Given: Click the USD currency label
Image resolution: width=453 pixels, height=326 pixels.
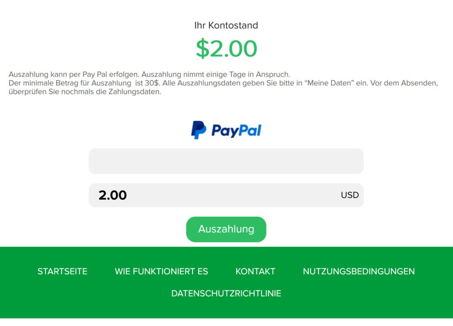Looking at the screenshot, I should point(349,195).
